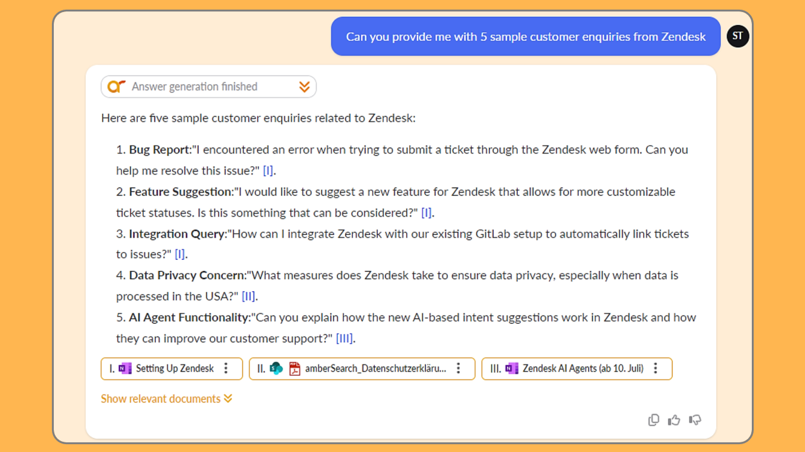
Task: Click the Answer generation finished label
Action: [x=195, y=87]
